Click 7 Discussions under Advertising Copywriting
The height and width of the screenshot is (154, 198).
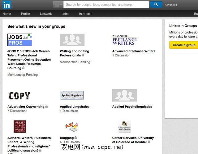pyautogui.click(x=17, y=111)
